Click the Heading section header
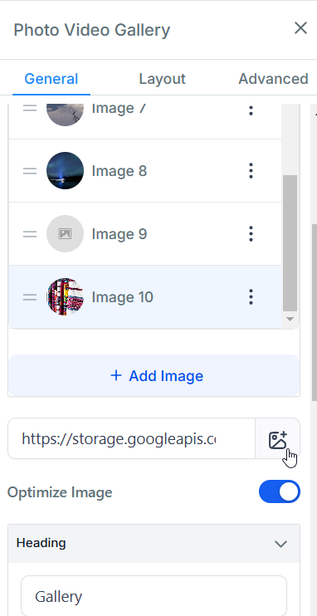The height and width of the screenshot is (616, 317). tap(154, 543)
